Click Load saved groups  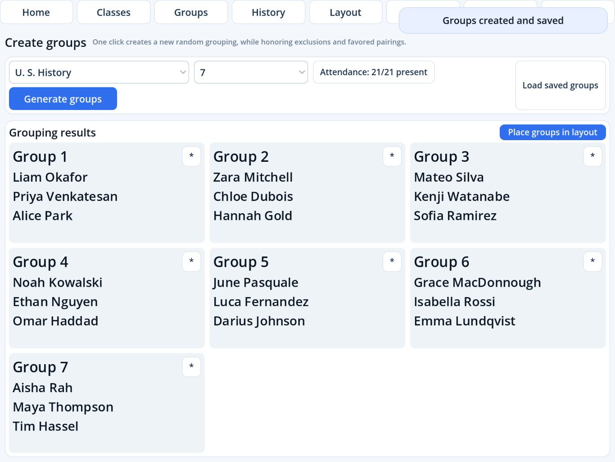click(561, 85)
